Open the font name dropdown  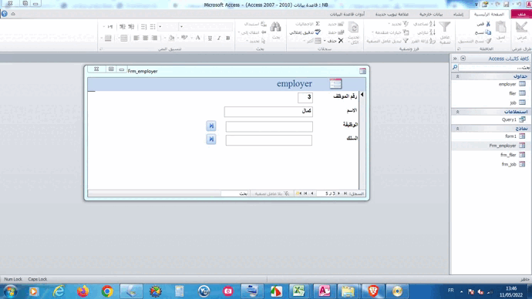click(x=181, y=27)
